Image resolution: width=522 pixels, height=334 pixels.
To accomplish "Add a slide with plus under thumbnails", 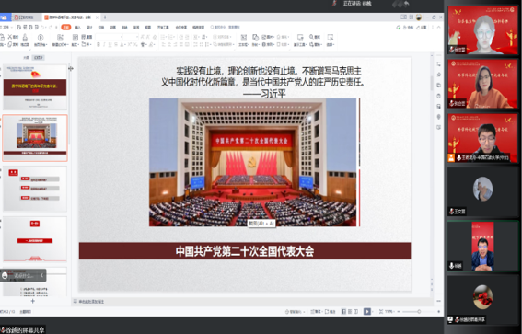I will click(32, 301).
